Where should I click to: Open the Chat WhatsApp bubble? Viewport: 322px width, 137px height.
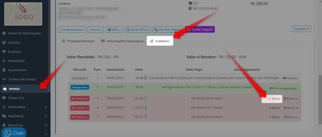tap(13, 133)
